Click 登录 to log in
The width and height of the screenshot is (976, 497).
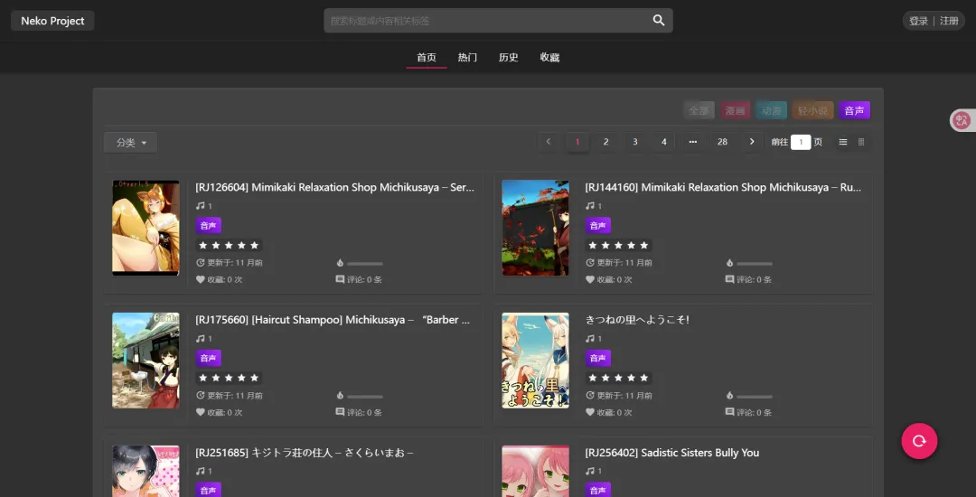point(918,21)
